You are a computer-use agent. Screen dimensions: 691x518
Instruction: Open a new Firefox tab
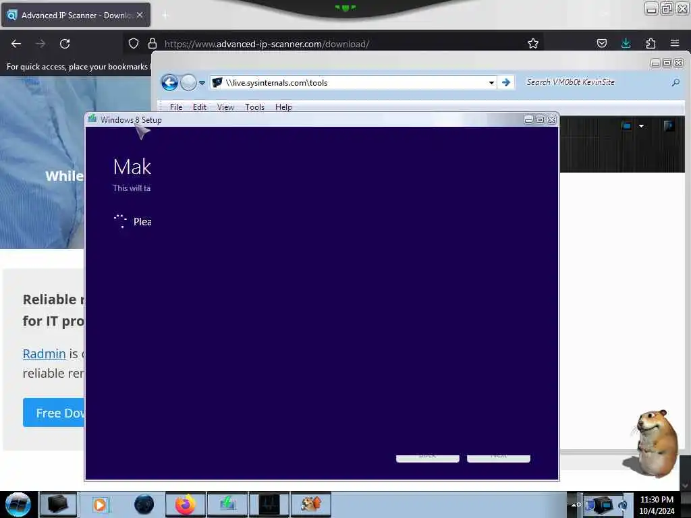tap(165, 16)
